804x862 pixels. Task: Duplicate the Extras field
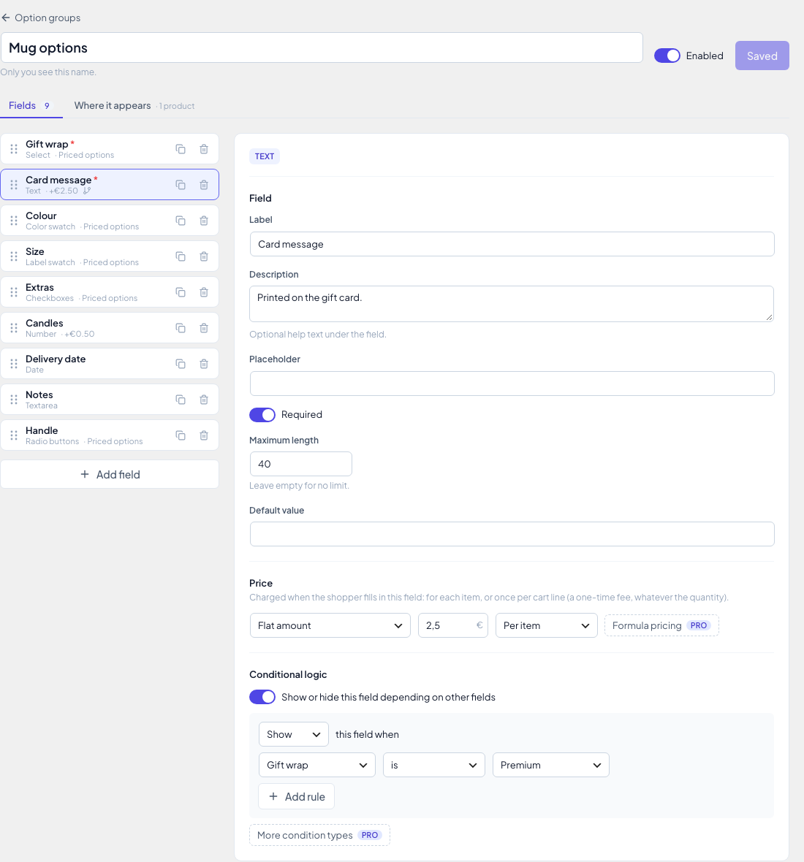181,292
